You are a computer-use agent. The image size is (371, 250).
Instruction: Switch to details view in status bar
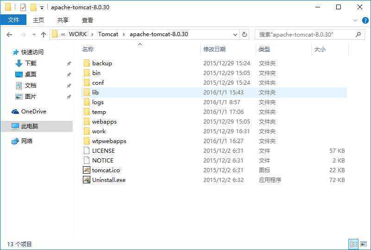point(353,244)
